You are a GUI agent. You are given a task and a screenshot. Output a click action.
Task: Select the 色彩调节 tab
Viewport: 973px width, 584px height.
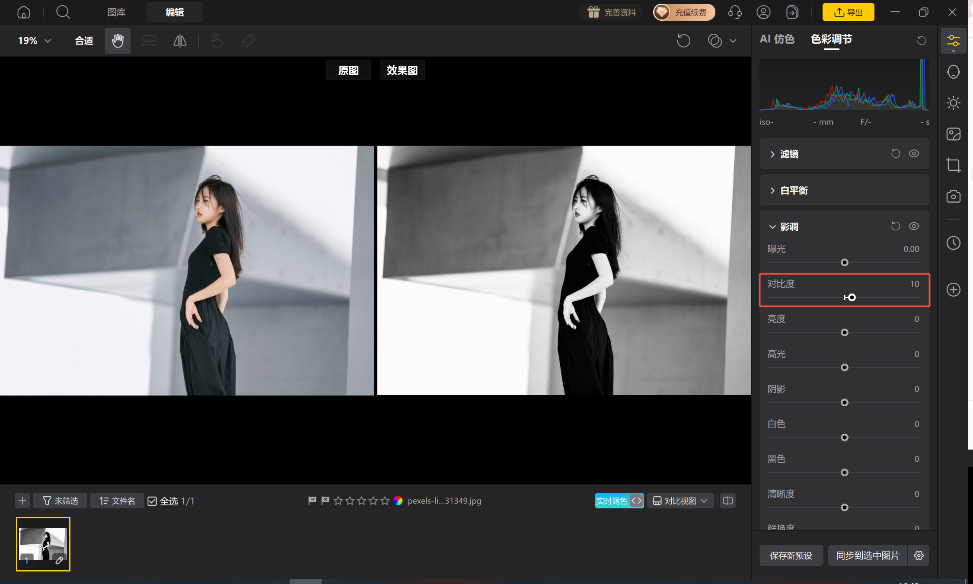(831, 39)
